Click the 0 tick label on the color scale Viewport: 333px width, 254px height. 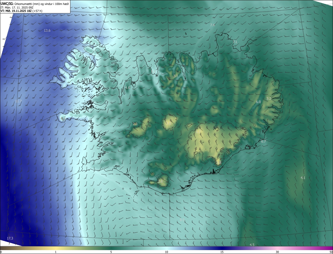coord(1,252)
